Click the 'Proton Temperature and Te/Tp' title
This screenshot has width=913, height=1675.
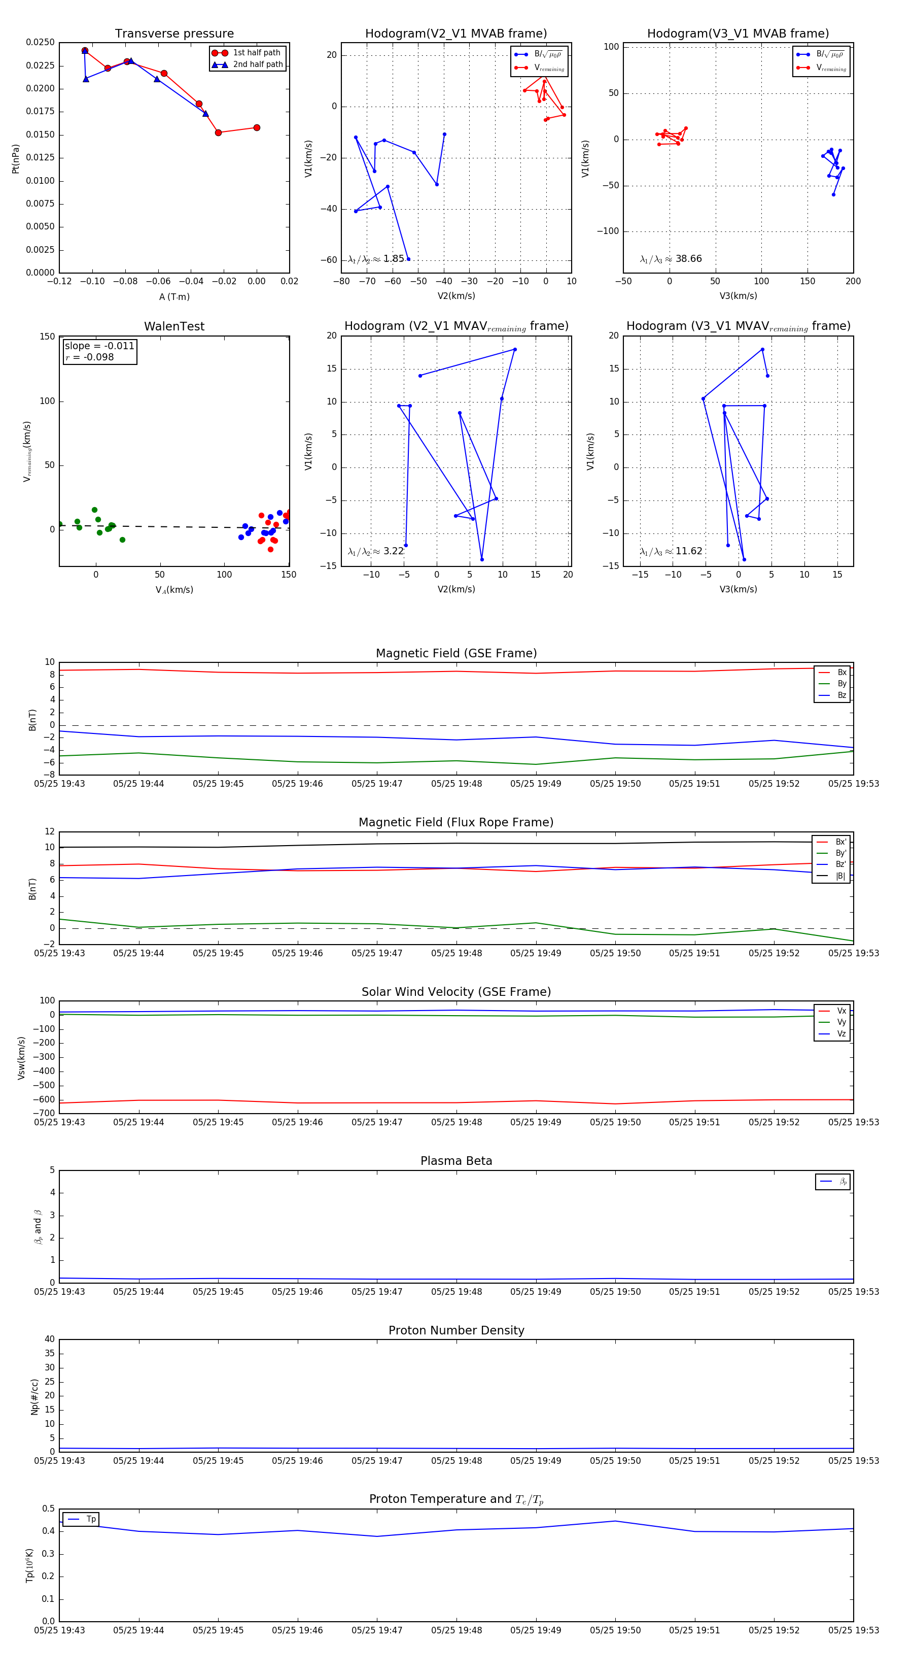coord(456,1499)
